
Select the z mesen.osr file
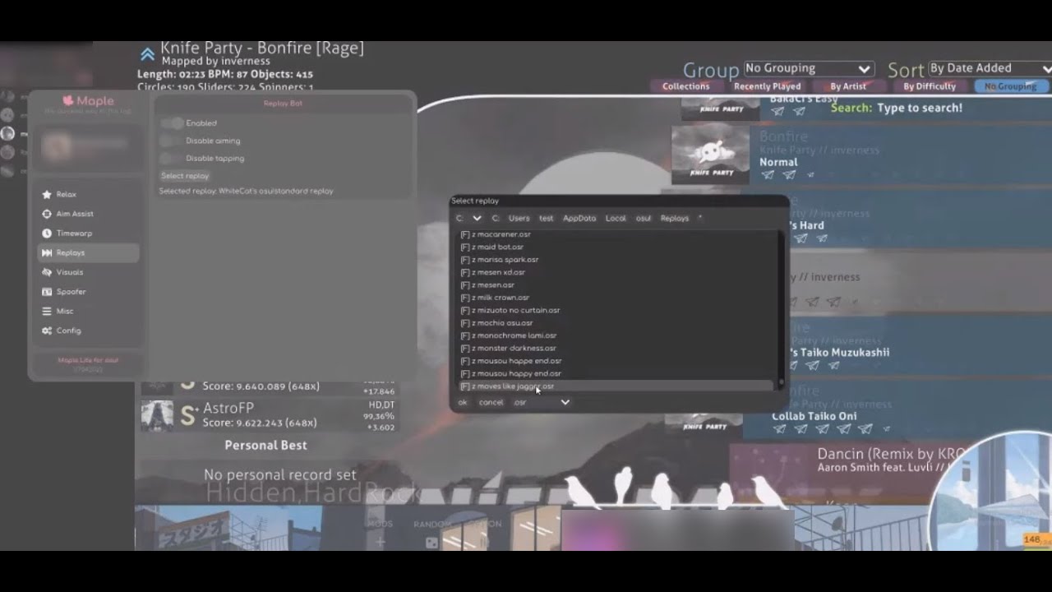[x=616, y=285]
